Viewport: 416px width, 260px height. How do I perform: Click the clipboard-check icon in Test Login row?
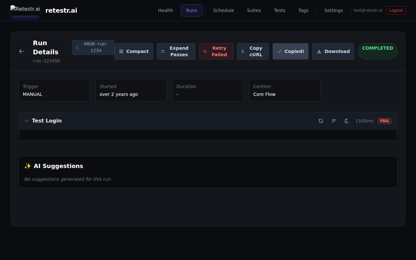346,121
